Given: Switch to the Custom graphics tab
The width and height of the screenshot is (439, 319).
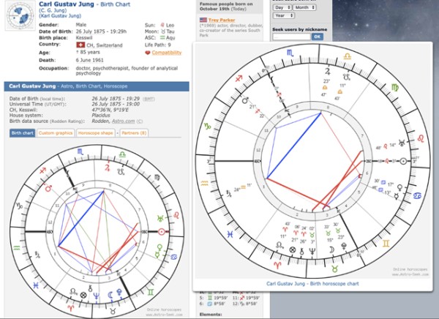Looking at the screenshot, I should (56, 133).
